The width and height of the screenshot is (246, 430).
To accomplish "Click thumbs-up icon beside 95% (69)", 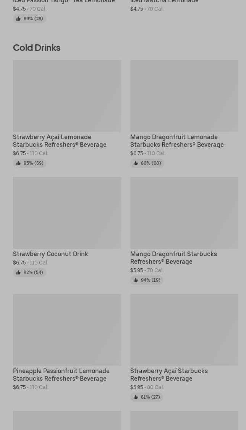I will coord(18,163).
